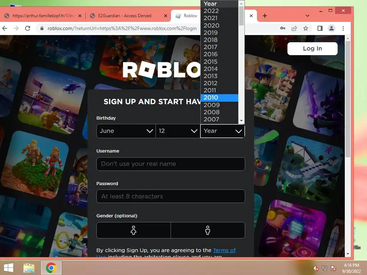The height and width of the screenshot is (275, 367).
Task: Open the Chrome profile avatar
Action: (x=332, y=29)
